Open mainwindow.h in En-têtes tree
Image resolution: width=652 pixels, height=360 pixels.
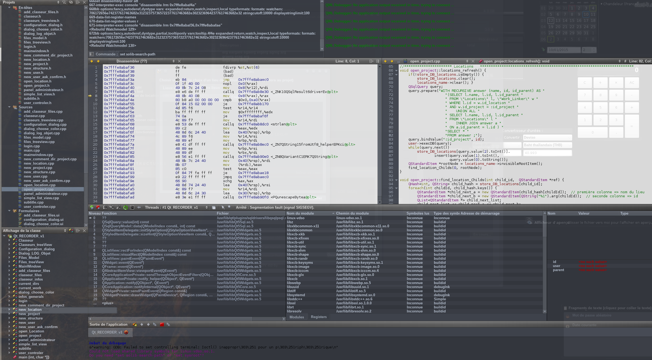pyautogui.click(x=36, y=51)
